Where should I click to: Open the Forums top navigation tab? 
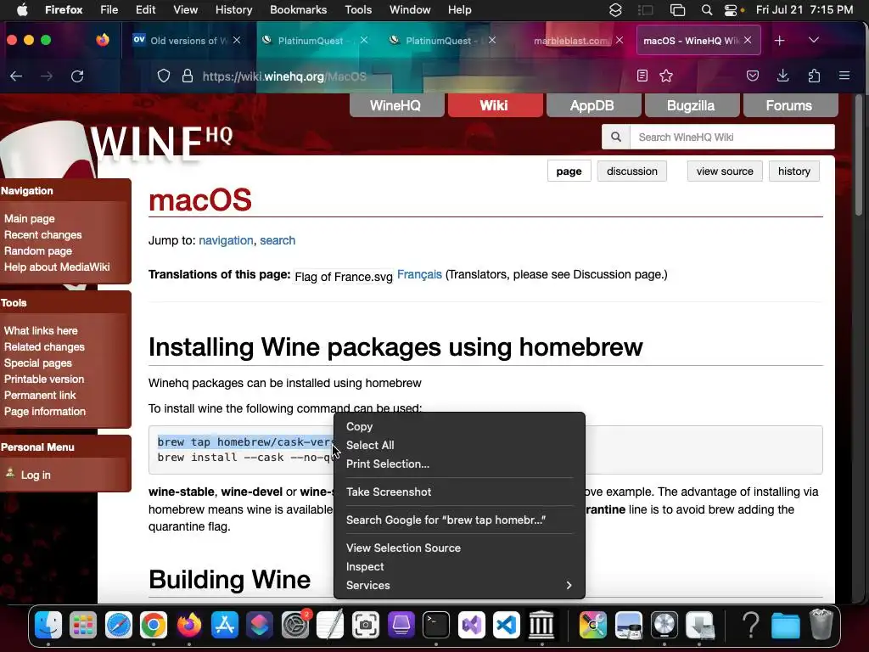click(x=789, y=105)
